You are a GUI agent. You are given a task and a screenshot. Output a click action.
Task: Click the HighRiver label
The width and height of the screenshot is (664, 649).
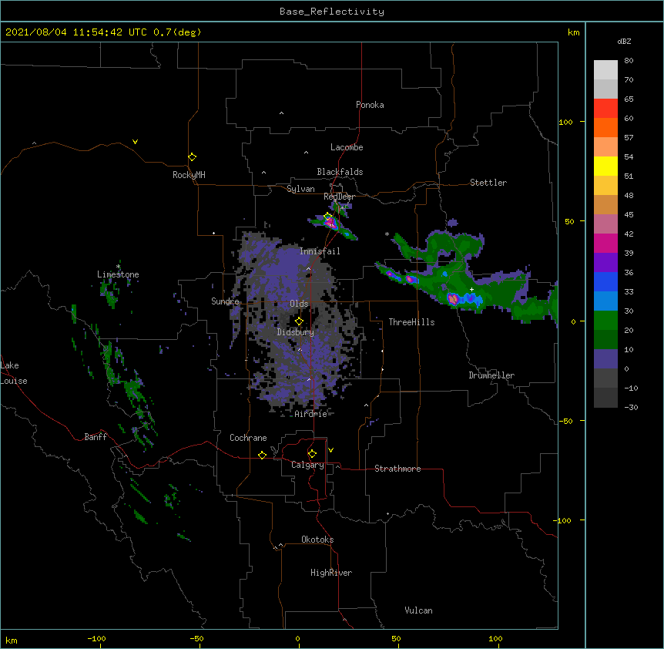[x=331, y=573]
